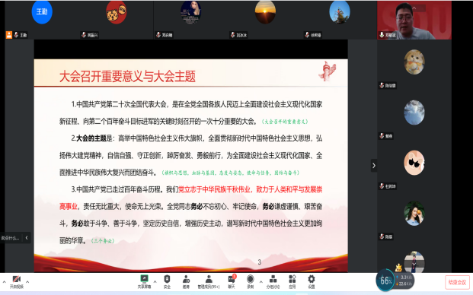Start recording with the 录制 button
The image size is (473, 295).
point(250,282)
